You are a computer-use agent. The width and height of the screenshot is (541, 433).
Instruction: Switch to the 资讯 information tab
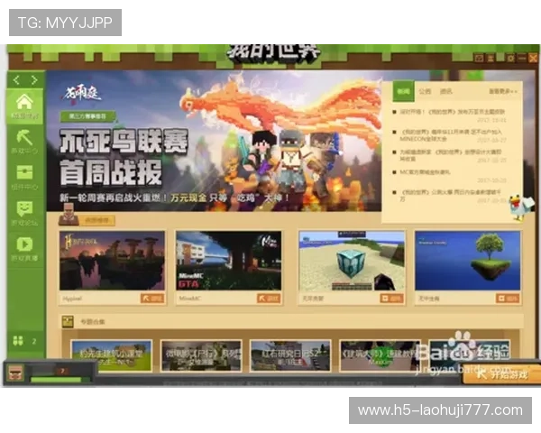click(x=446, y=91)
